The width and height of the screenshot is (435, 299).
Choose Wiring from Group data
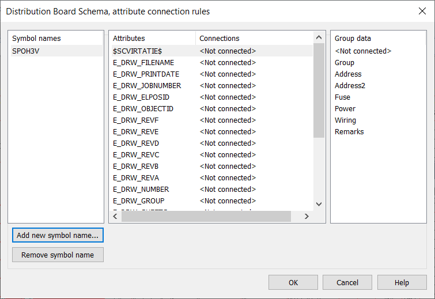pyautogui.click(x=345, y=120)
